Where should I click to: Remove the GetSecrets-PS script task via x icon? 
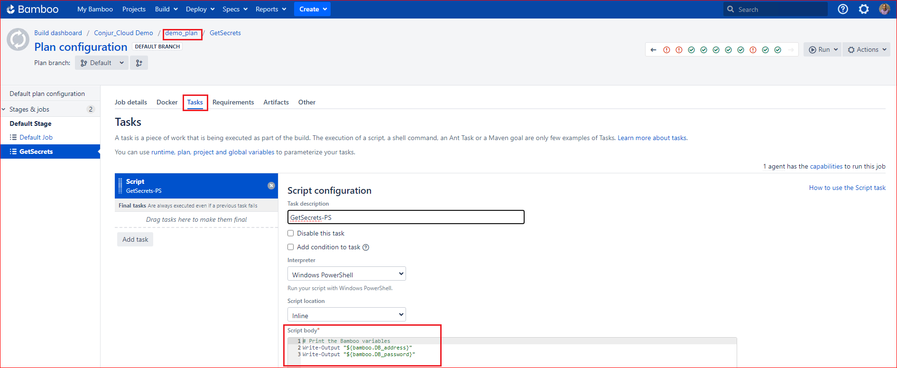(x=271, y=186)
